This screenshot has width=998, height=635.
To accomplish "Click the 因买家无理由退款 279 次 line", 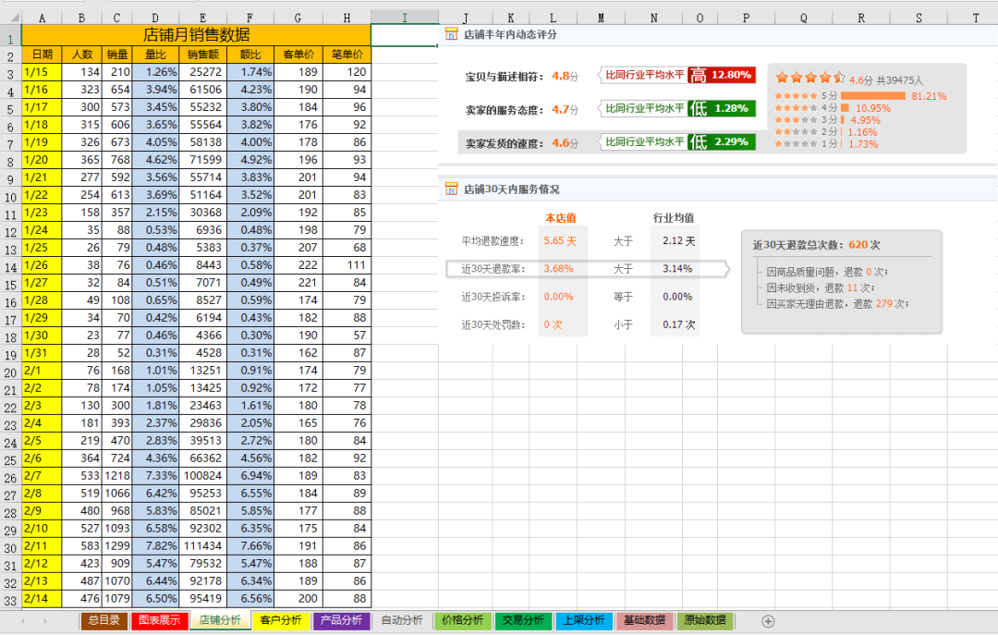I will 837,304.
